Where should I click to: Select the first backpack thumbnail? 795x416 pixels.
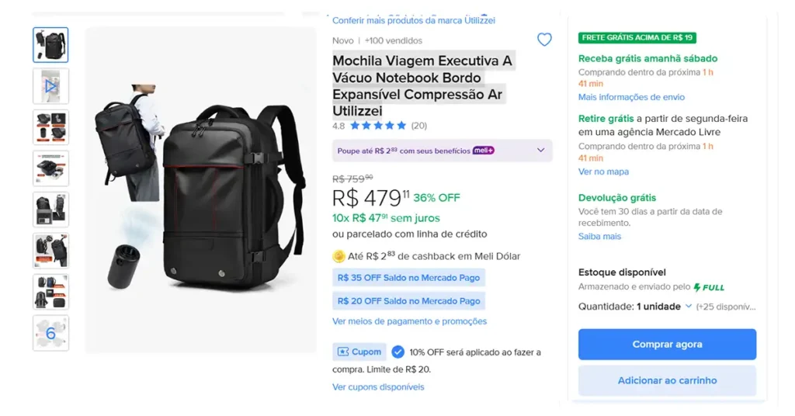[x=50, y=45]
